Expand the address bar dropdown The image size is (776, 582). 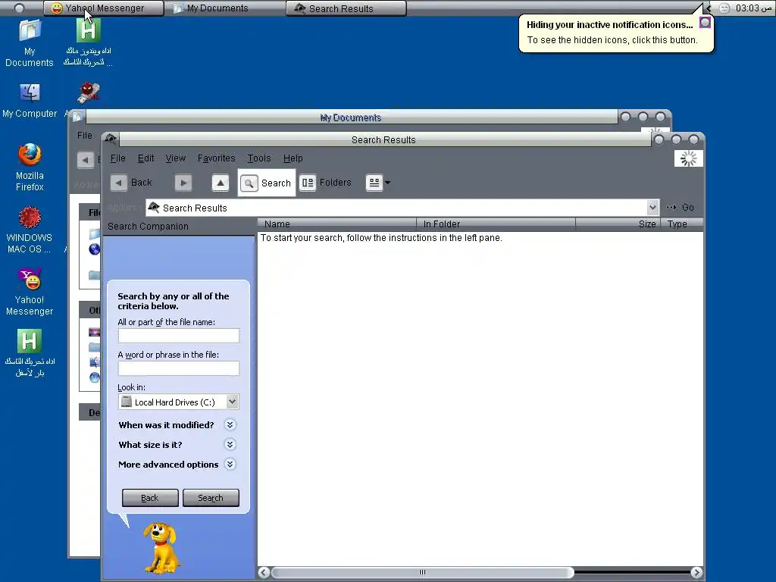pos(652,208)
